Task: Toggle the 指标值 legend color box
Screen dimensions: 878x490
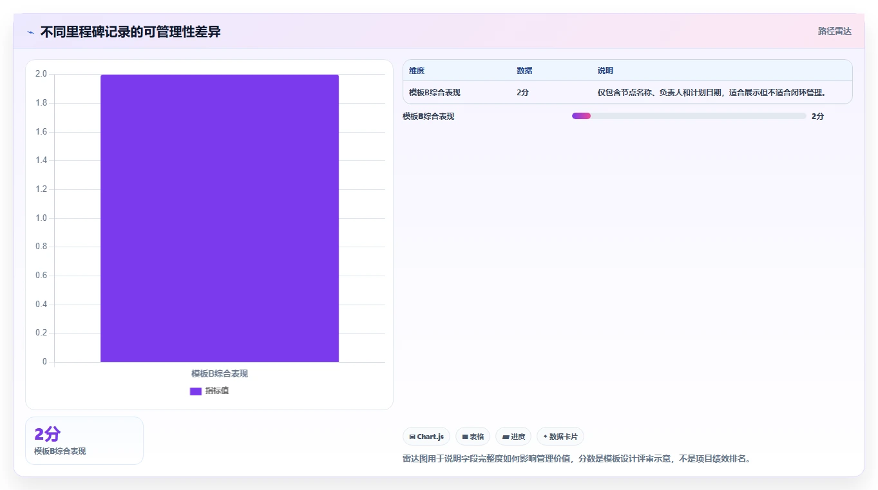Action: (x=196, y=391)
